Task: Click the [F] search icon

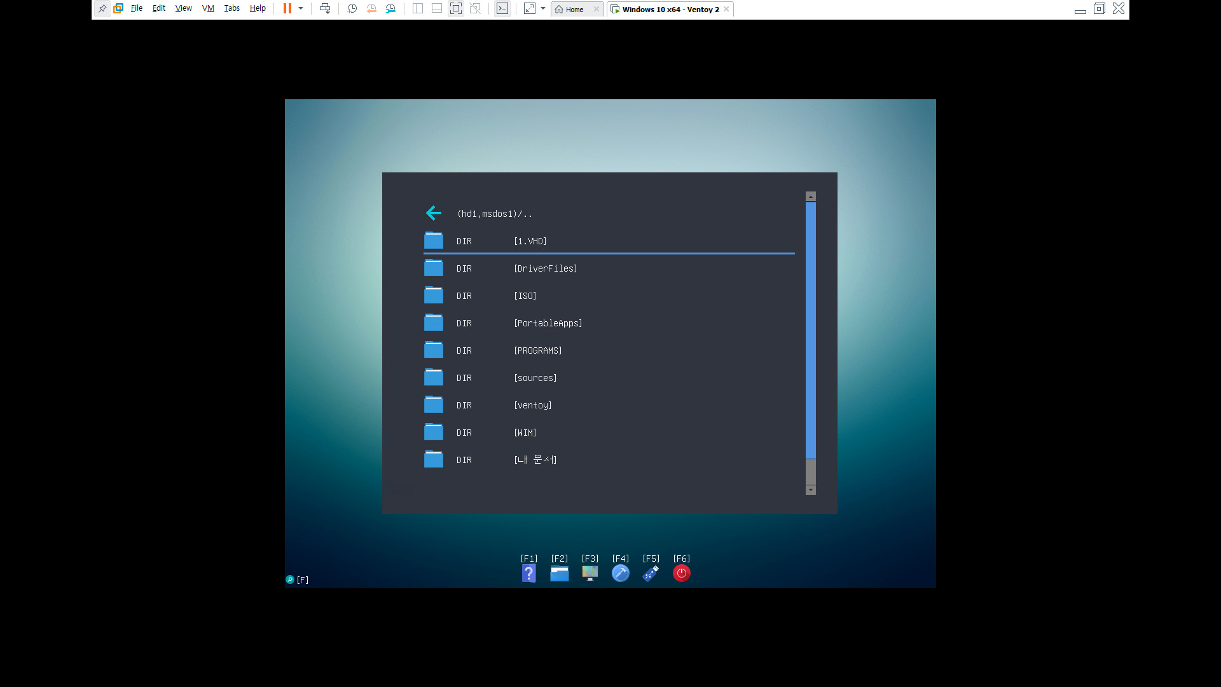Action: click(x=290, y=579)
